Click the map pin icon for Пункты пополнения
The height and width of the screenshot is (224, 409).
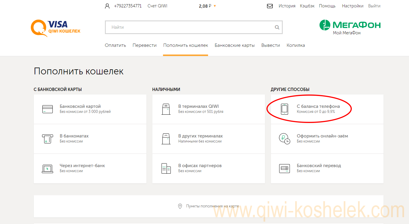[x=180, y=206]
